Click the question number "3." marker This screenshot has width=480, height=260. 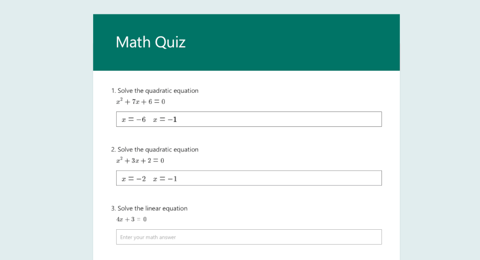point(113,209)
